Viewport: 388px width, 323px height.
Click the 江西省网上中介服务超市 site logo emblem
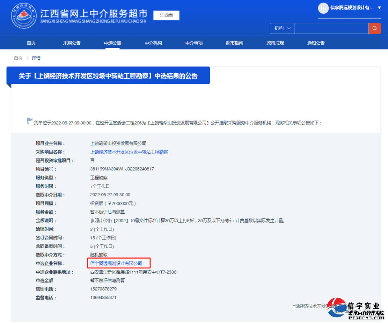tap(23, 16)
